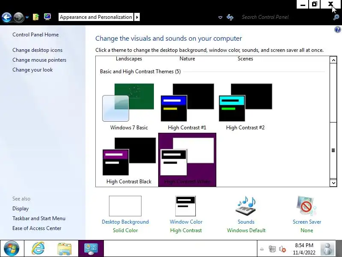Show hidden tray icons arrow
This screenshot has width=342, height=257.
(x=262, y=249)
